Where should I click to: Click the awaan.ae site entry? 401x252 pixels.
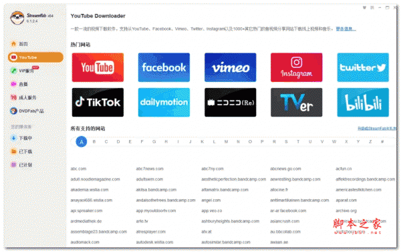279,242
